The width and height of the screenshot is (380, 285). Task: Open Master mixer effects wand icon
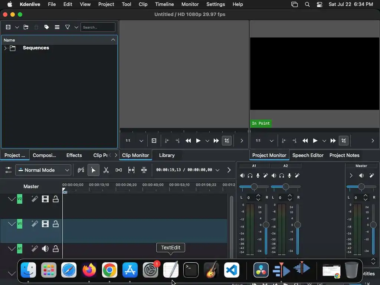tap(372, 176)
